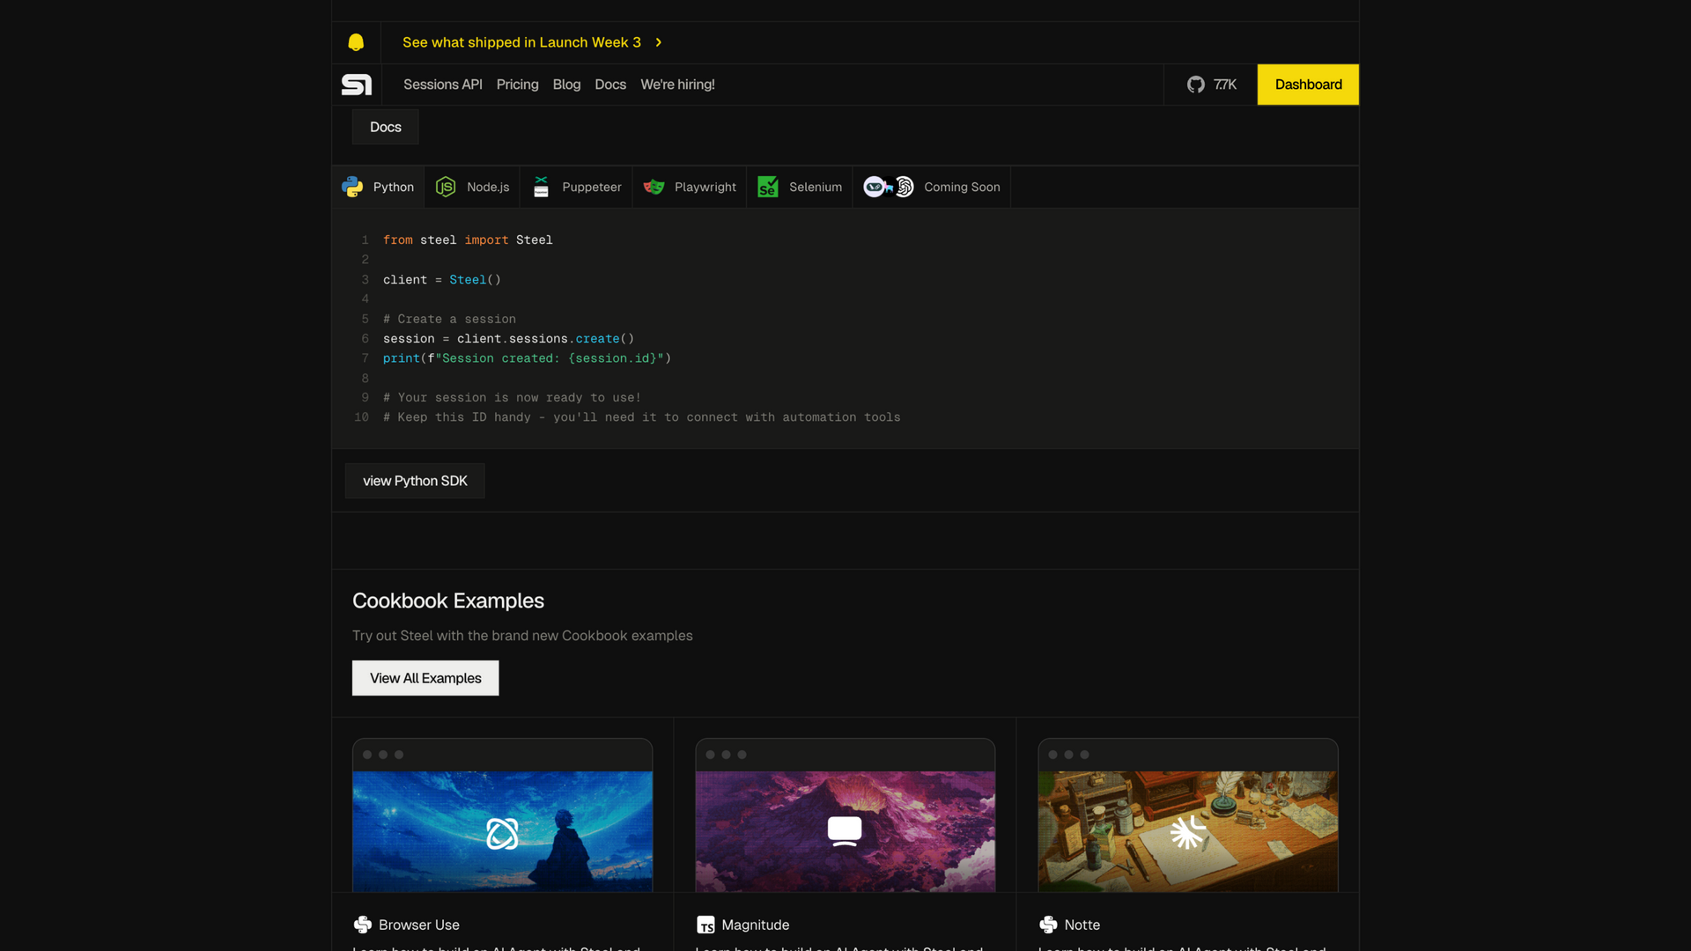Go to the Blog nav link
Image resolution: width=1691 pixels, height=951 pixels.
tap(566, 85)
